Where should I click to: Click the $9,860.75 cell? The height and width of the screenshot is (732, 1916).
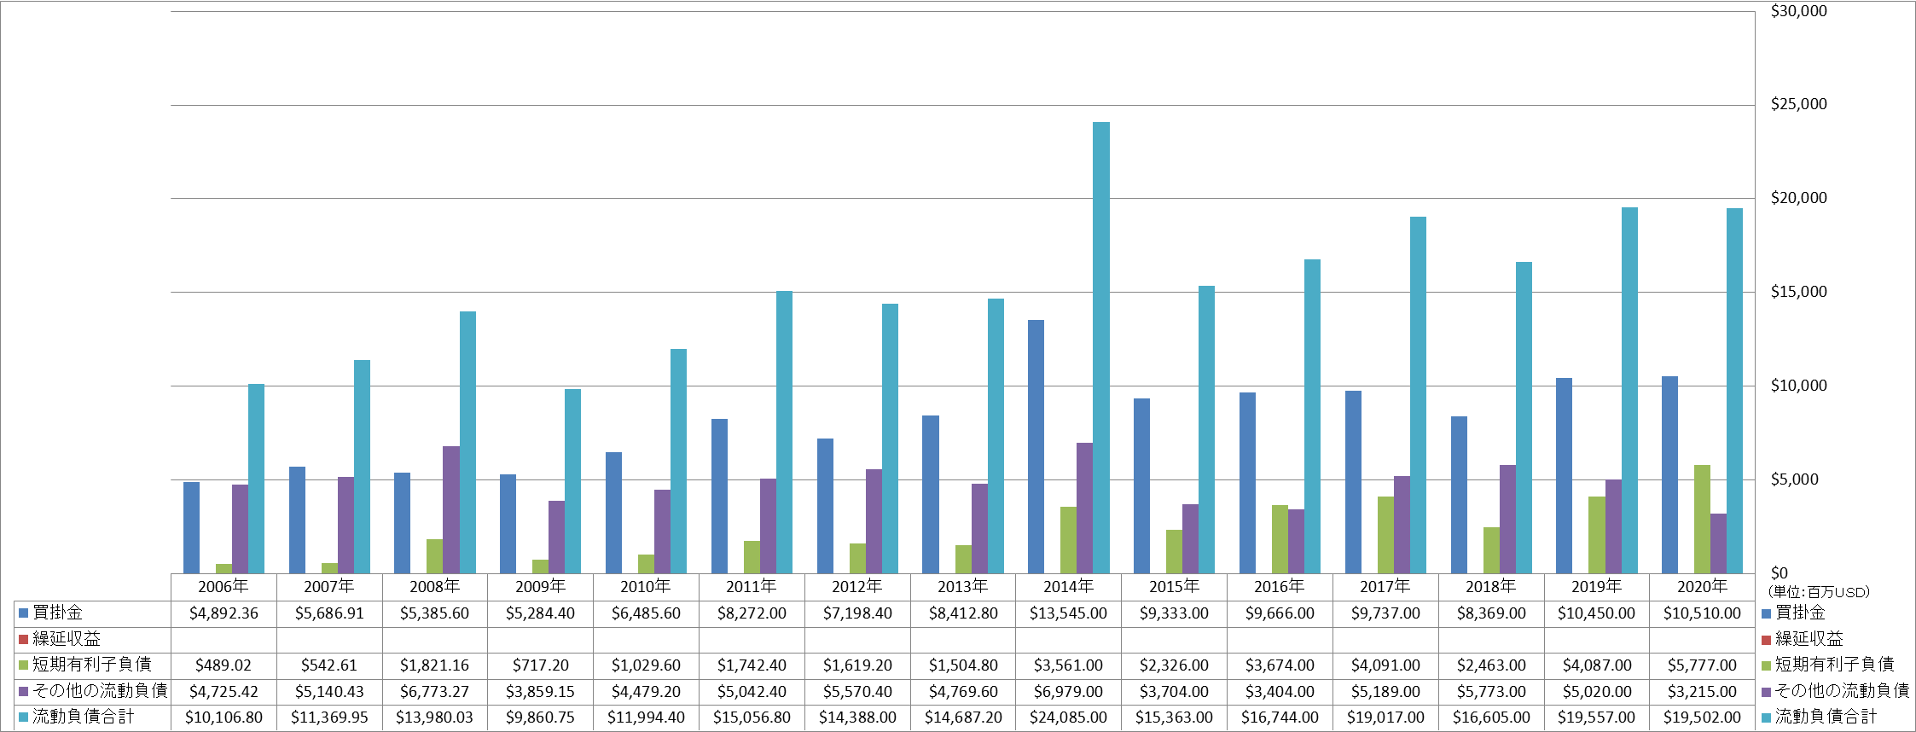tap(540, 717)
